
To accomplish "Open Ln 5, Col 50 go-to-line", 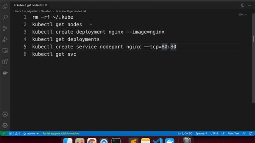I will tap(185, 133).
